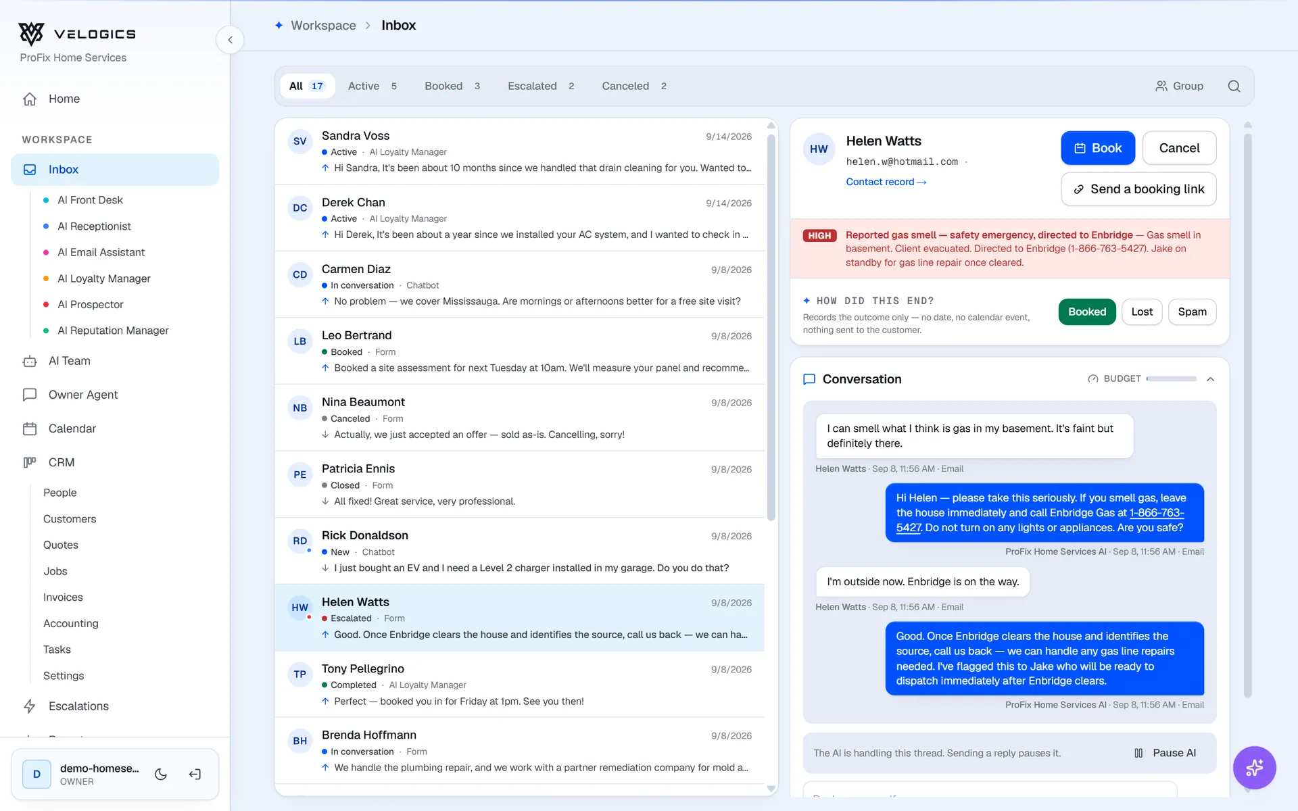Open Quotes under CRM
The width and height of the screenshot is (1298, 811).
pyautogui.click(x=61, y=545)
